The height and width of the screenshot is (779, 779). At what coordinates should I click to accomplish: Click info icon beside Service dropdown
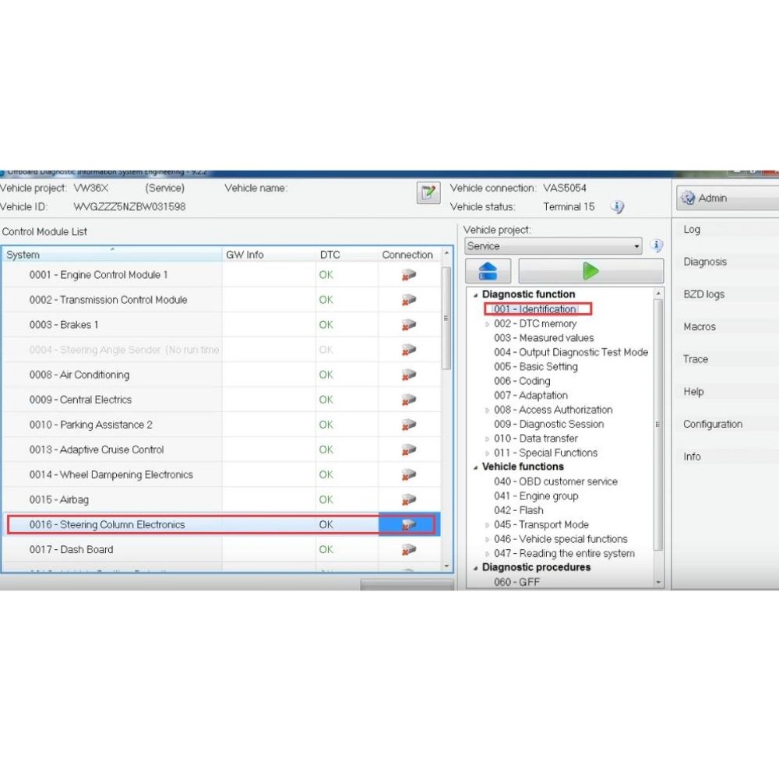[657, 246]
